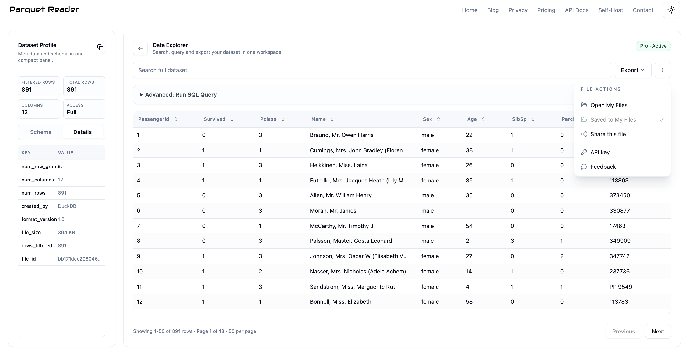Click ticket value 373450
689x355 pixels.
(620, 195)
